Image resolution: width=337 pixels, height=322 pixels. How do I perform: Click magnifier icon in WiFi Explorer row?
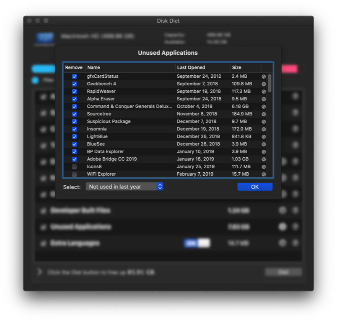coord(264,174)
